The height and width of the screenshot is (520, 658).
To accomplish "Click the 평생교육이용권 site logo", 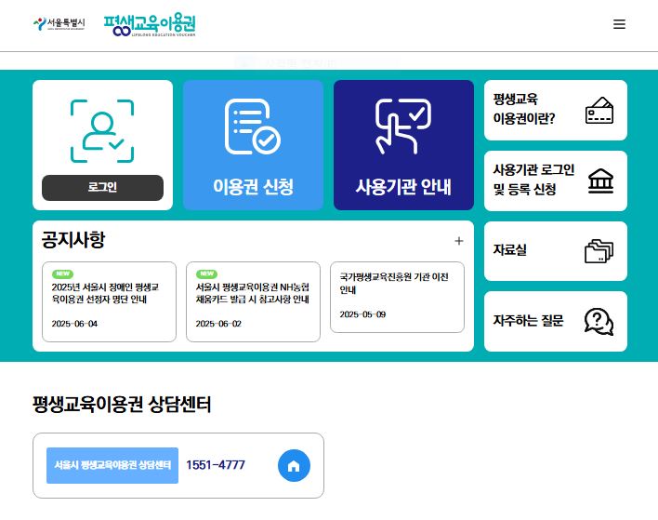I will coord(150,24).
